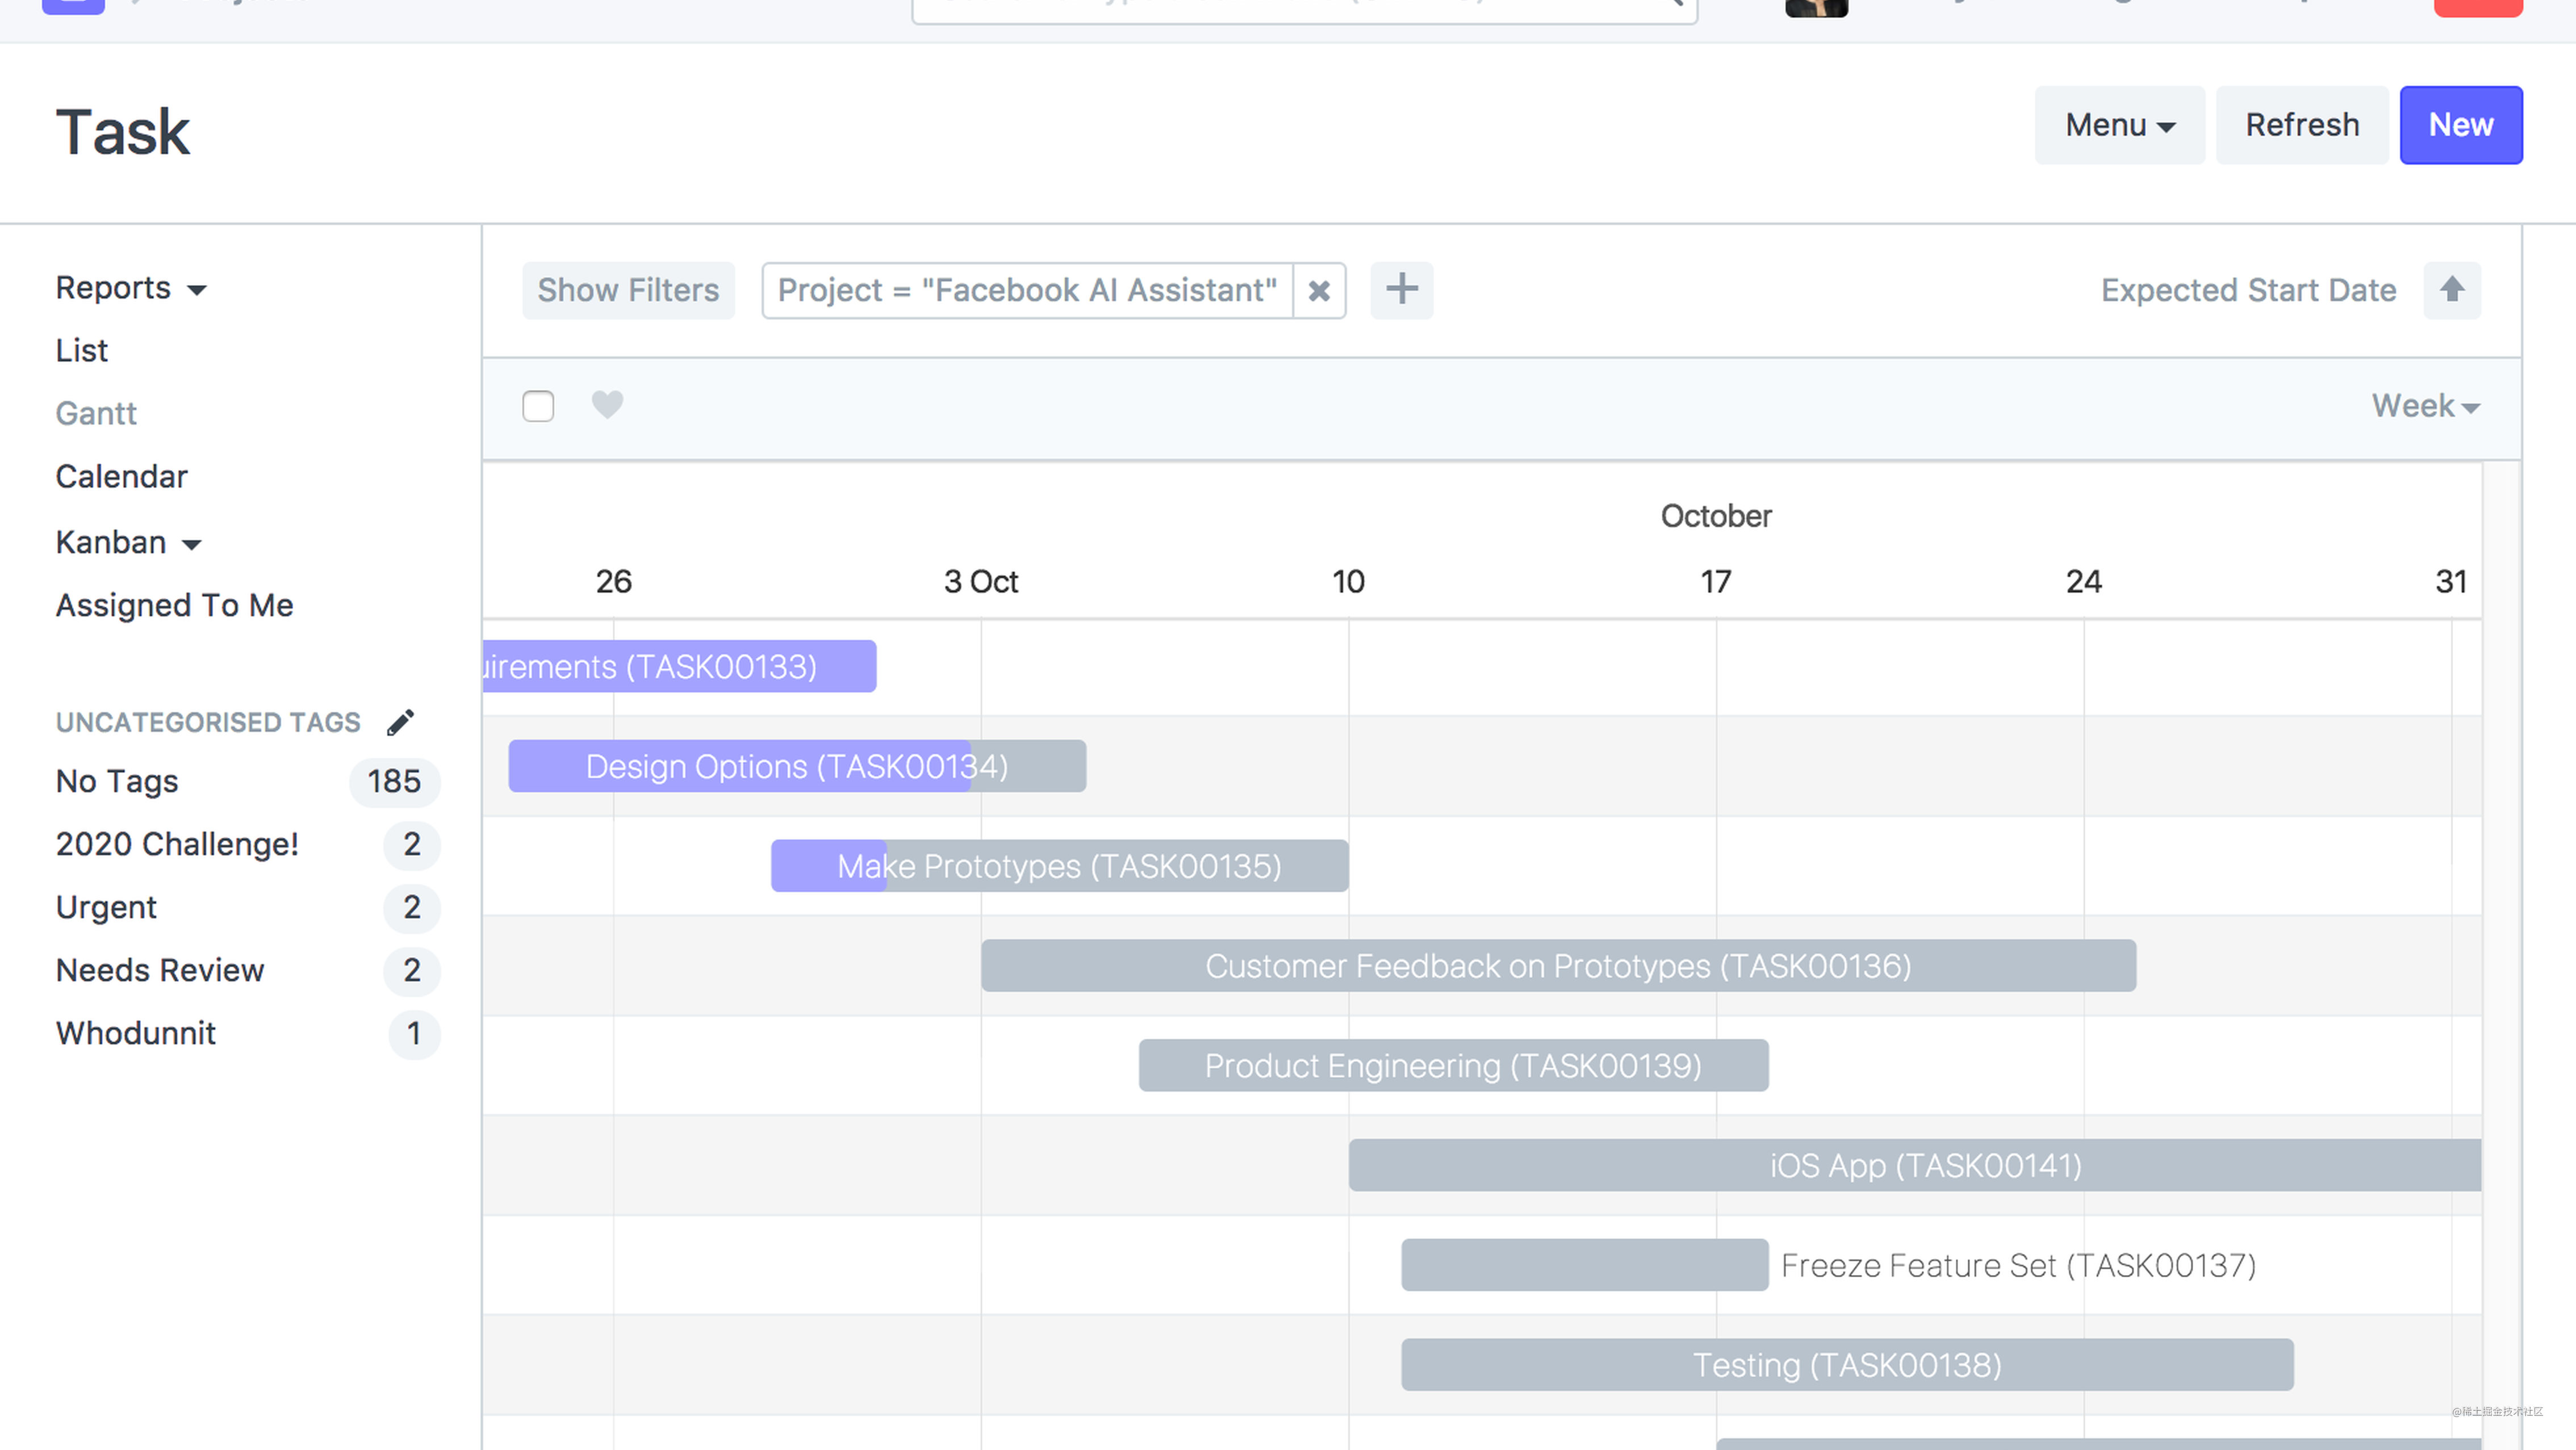This screenshot has height=1450, width=2576.
Task: Open the Week view mode dropdown
Action: tap(2425, 406)
